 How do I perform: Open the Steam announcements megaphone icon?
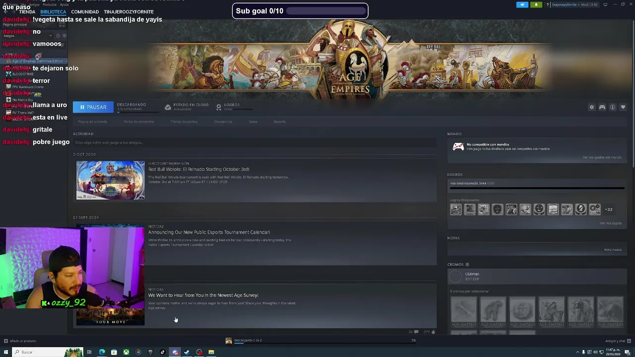(x=522, y=4)
